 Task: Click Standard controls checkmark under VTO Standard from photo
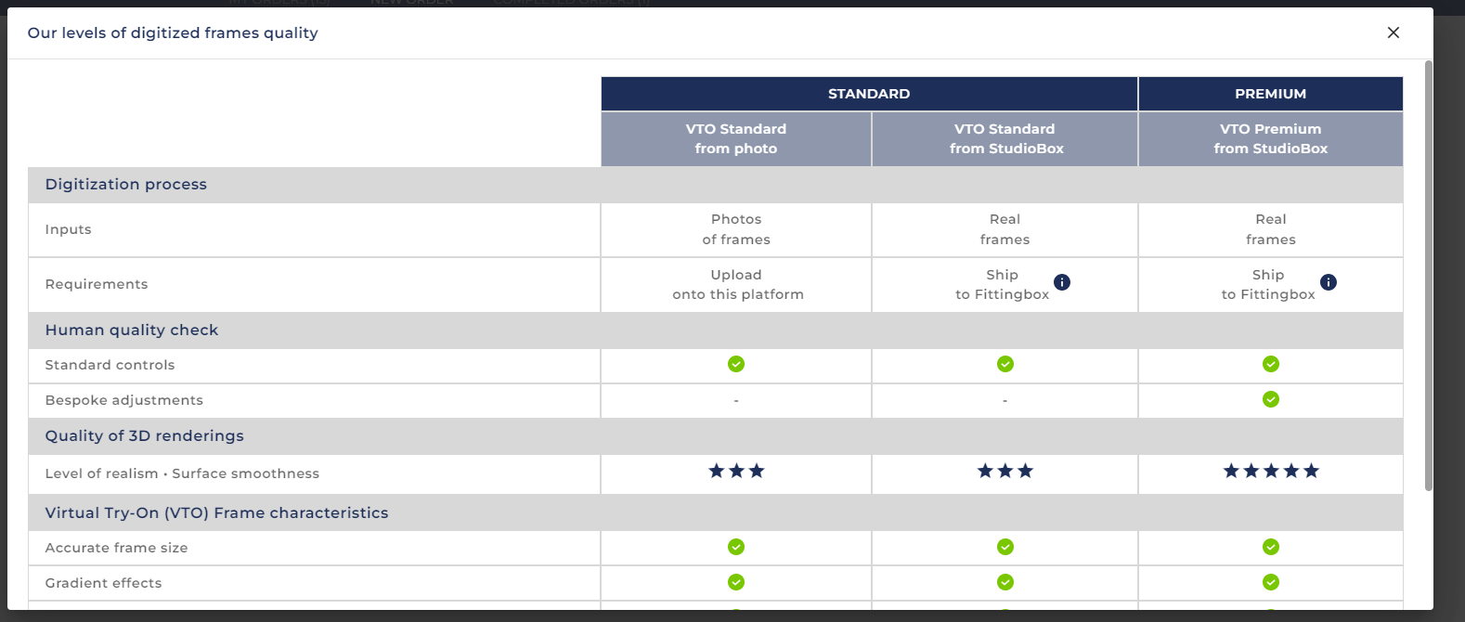click(736, 364)
